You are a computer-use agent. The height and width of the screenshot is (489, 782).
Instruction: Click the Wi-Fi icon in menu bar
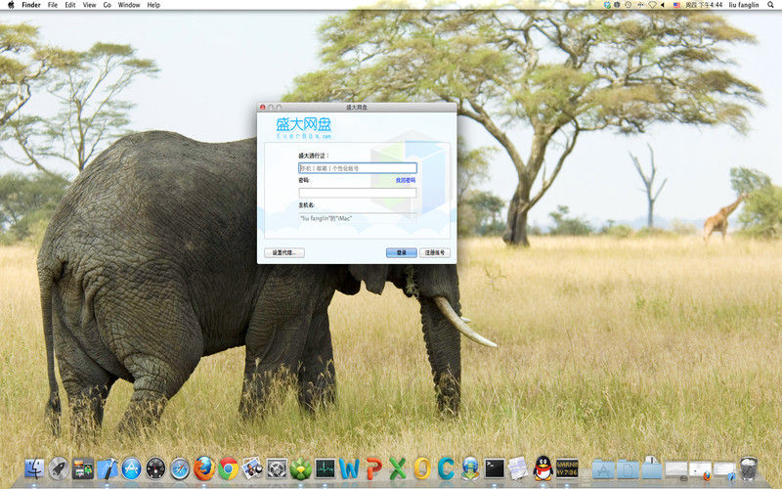click(x=652, y=5)
